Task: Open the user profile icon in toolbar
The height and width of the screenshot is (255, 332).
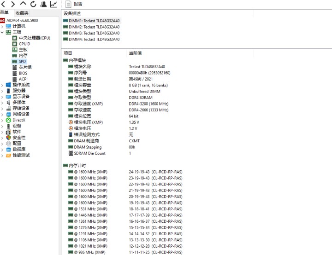Action: (x=43, y=4)
